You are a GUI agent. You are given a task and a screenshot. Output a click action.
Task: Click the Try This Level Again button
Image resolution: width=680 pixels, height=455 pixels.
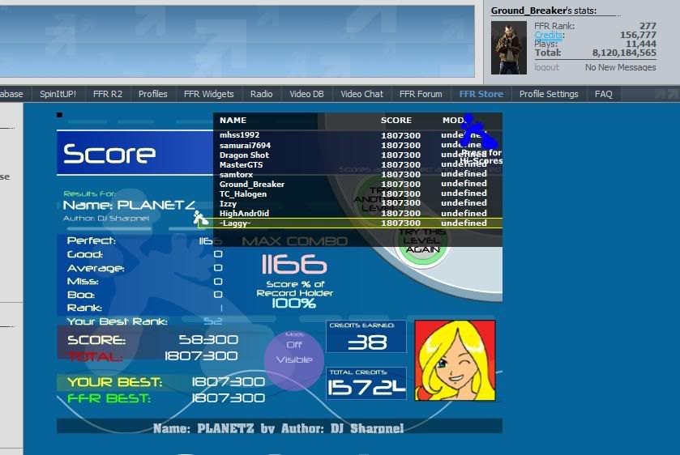pyautogui.click(x=421, y=241)
